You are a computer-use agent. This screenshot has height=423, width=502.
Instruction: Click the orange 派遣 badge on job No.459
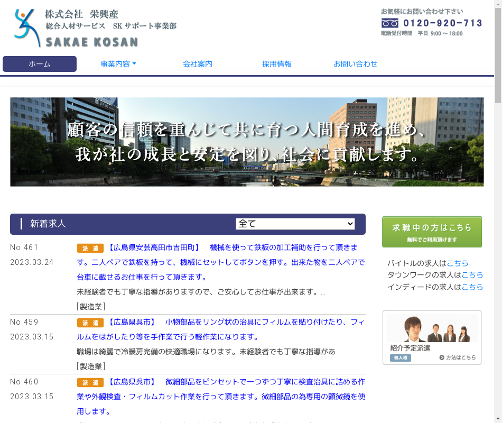pos(90,323)
